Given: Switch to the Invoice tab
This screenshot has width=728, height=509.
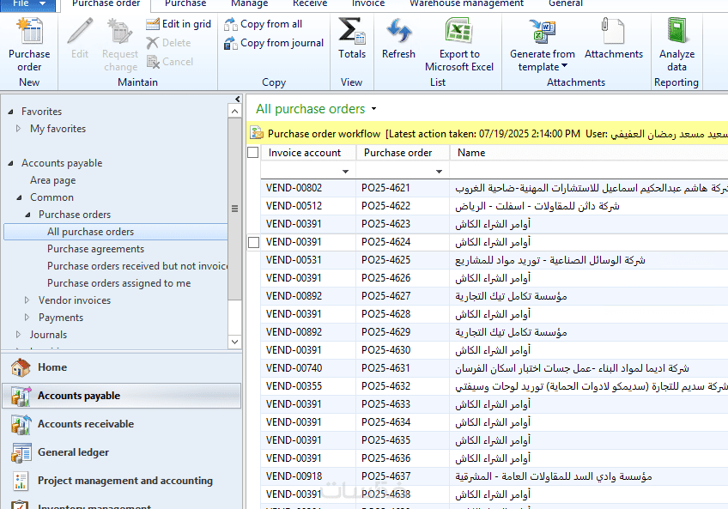Looking at the screenshot, I should [x=368, y=3].
